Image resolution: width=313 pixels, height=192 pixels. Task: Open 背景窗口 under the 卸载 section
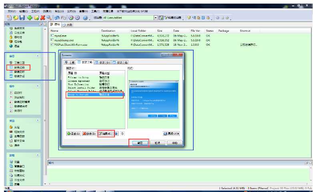coord(17,166)
